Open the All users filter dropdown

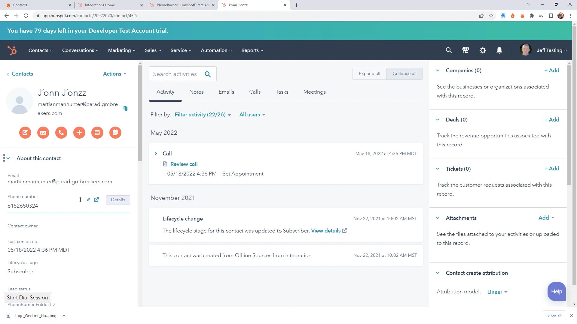(x=252, y=114)
